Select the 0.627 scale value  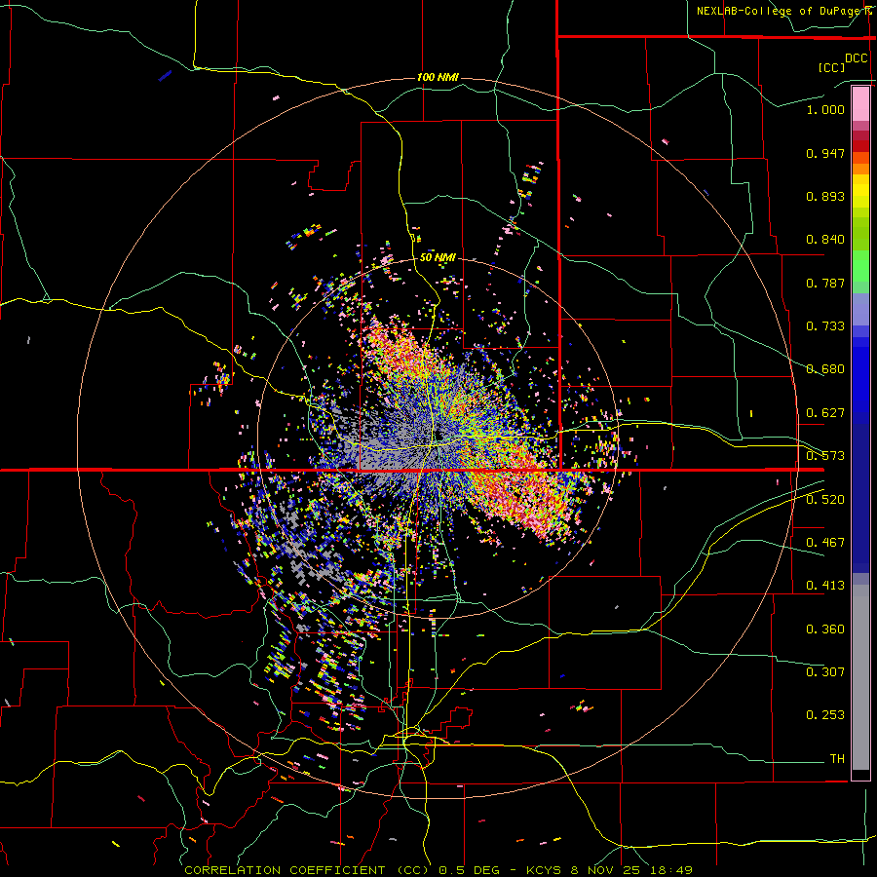825,413
